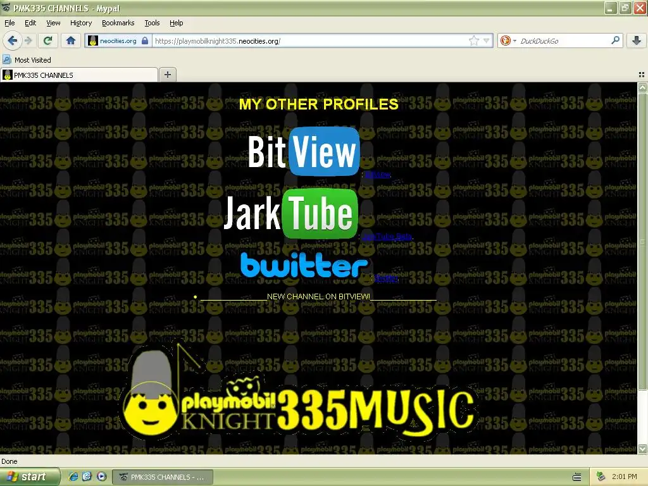The height and width of the screenshot is (486, 648).
Task: Click the PMK335 CHANNELS taskbar button
Action: [163, 477]
